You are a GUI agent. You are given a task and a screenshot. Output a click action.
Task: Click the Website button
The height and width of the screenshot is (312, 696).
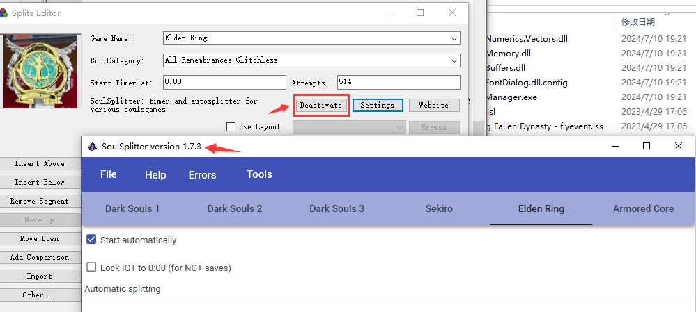[x=433, y=106]
